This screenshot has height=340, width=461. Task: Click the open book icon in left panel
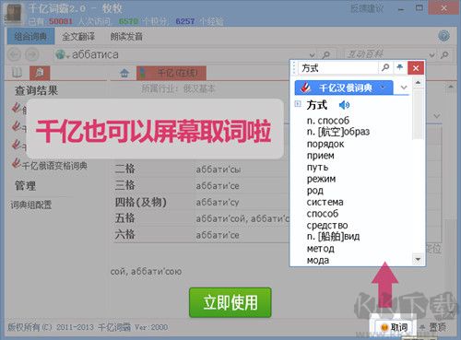(17, 73)
